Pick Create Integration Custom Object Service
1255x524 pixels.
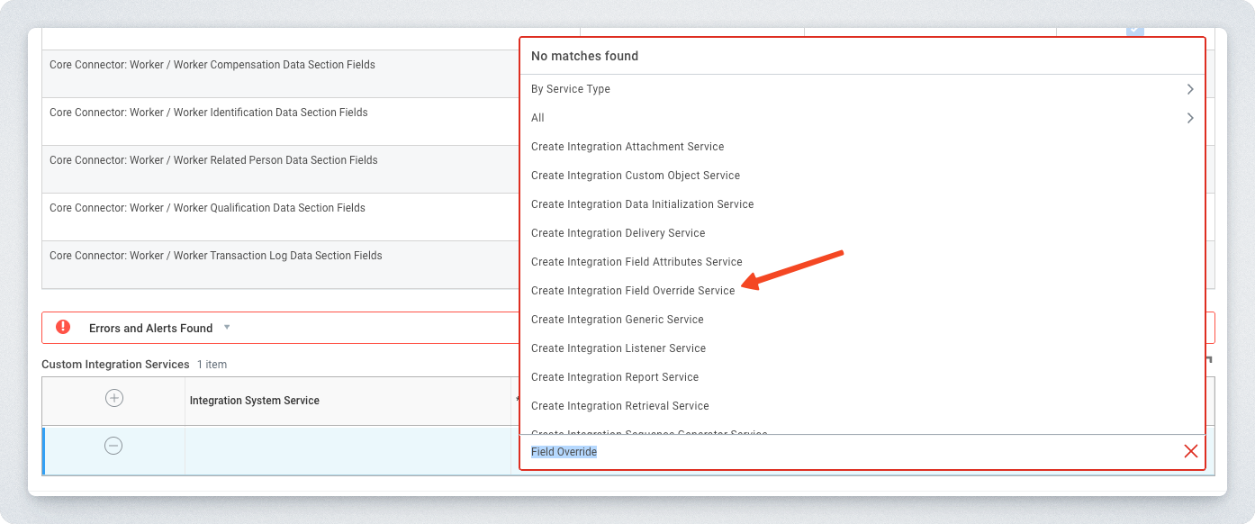tap(636, 176)
